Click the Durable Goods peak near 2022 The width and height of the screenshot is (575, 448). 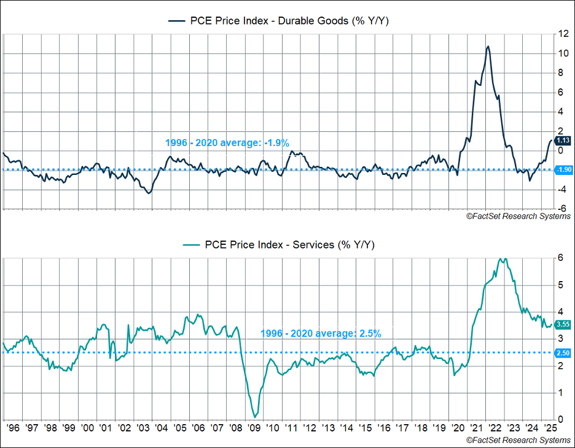pyautogui.click(x=487, y=47)
